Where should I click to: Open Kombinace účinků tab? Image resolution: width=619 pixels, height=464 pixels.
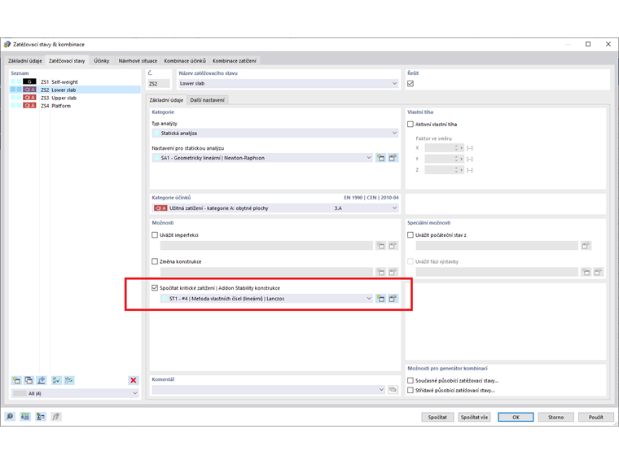click(185, 61)
